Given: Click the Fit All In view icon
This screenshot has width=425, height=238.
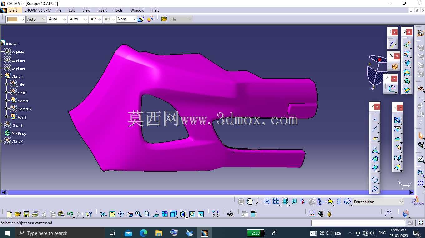Looking at the screenshot, I should click(112, 214).
